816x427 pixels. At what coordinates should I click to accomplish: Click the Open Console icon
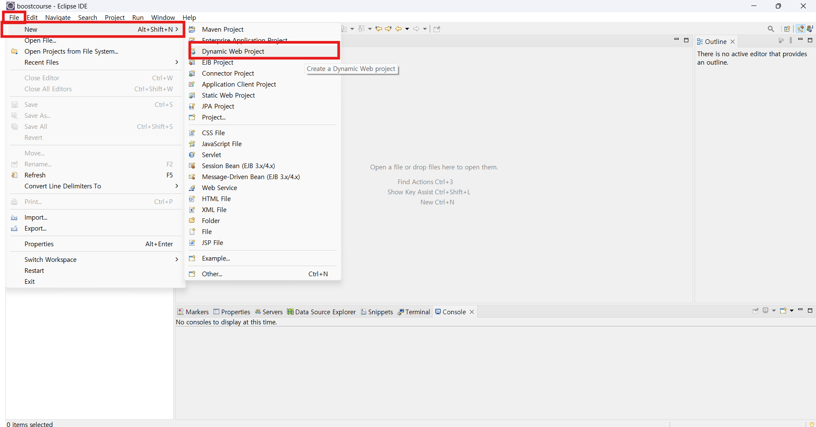click(x=783, y=311)
